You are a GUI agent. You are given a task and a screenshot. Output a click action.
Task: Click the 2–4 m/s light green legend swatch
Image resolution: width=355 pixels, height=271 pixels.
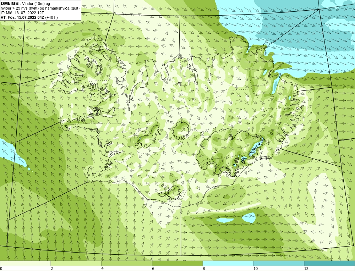76,263
